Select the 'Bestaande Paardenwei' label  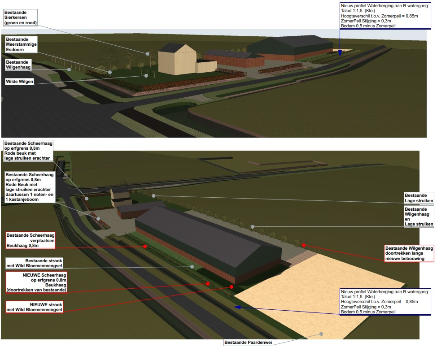click(248, 342)
